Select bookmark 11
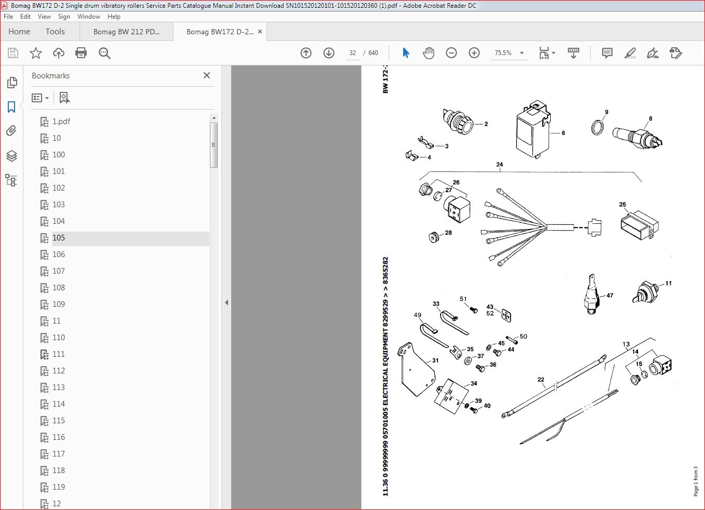705x510 pixels. [57, 321]
